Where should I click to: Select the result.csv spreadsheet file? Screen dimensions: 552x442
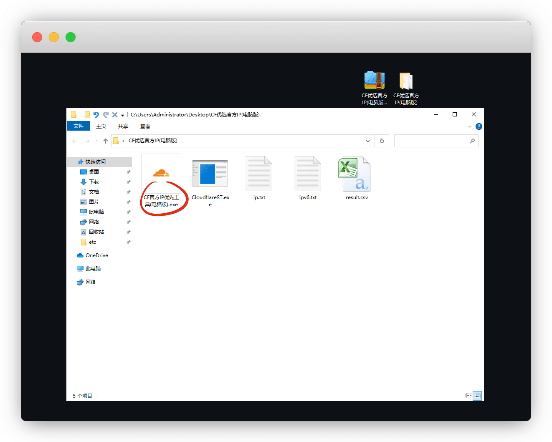(356, 174)
